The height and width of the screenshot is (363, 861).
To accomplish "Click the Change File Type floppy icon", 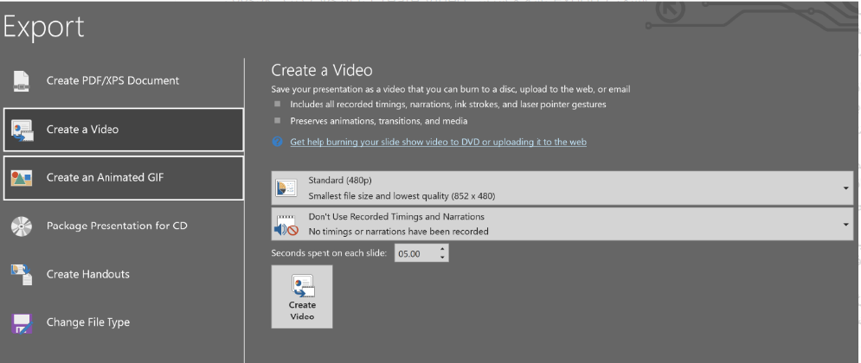I will 22,323.
